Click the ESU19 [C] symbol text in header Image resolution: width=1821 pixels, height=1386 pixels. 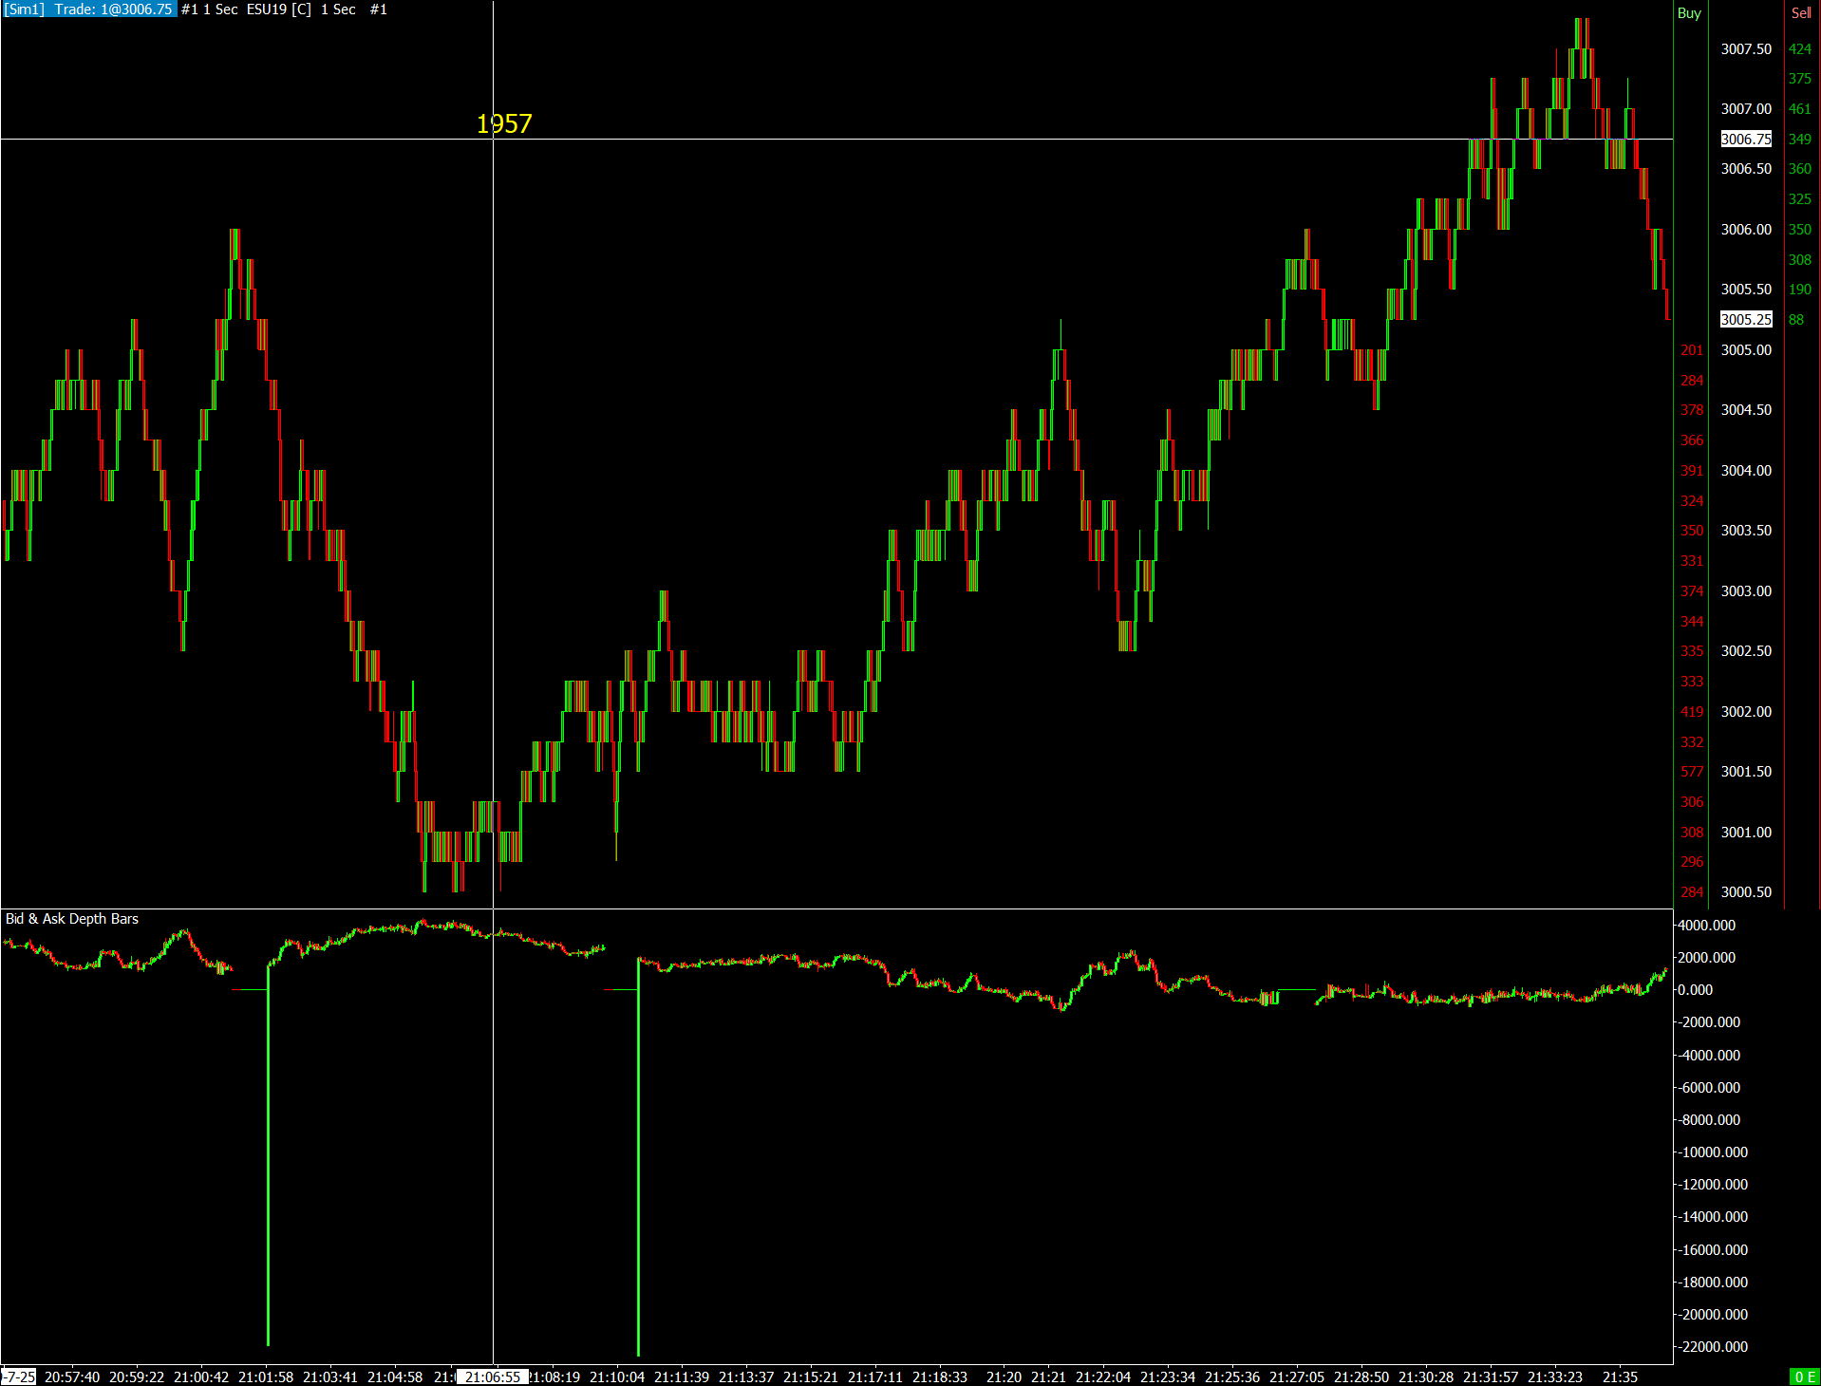279,9
